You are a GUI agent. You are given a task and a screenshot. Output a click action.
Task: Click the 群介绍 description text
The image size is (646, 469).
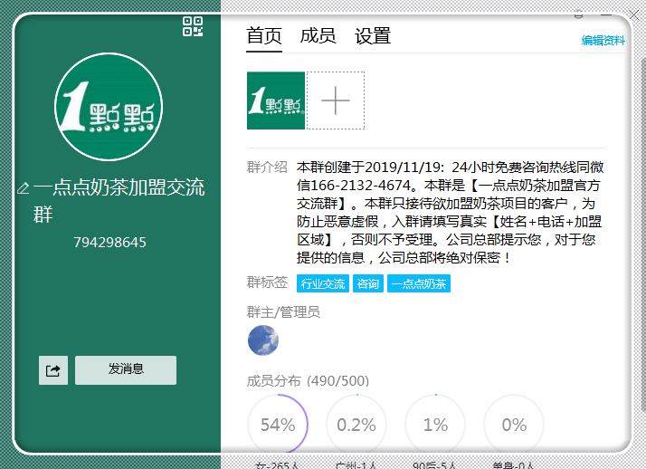(450, 213)
